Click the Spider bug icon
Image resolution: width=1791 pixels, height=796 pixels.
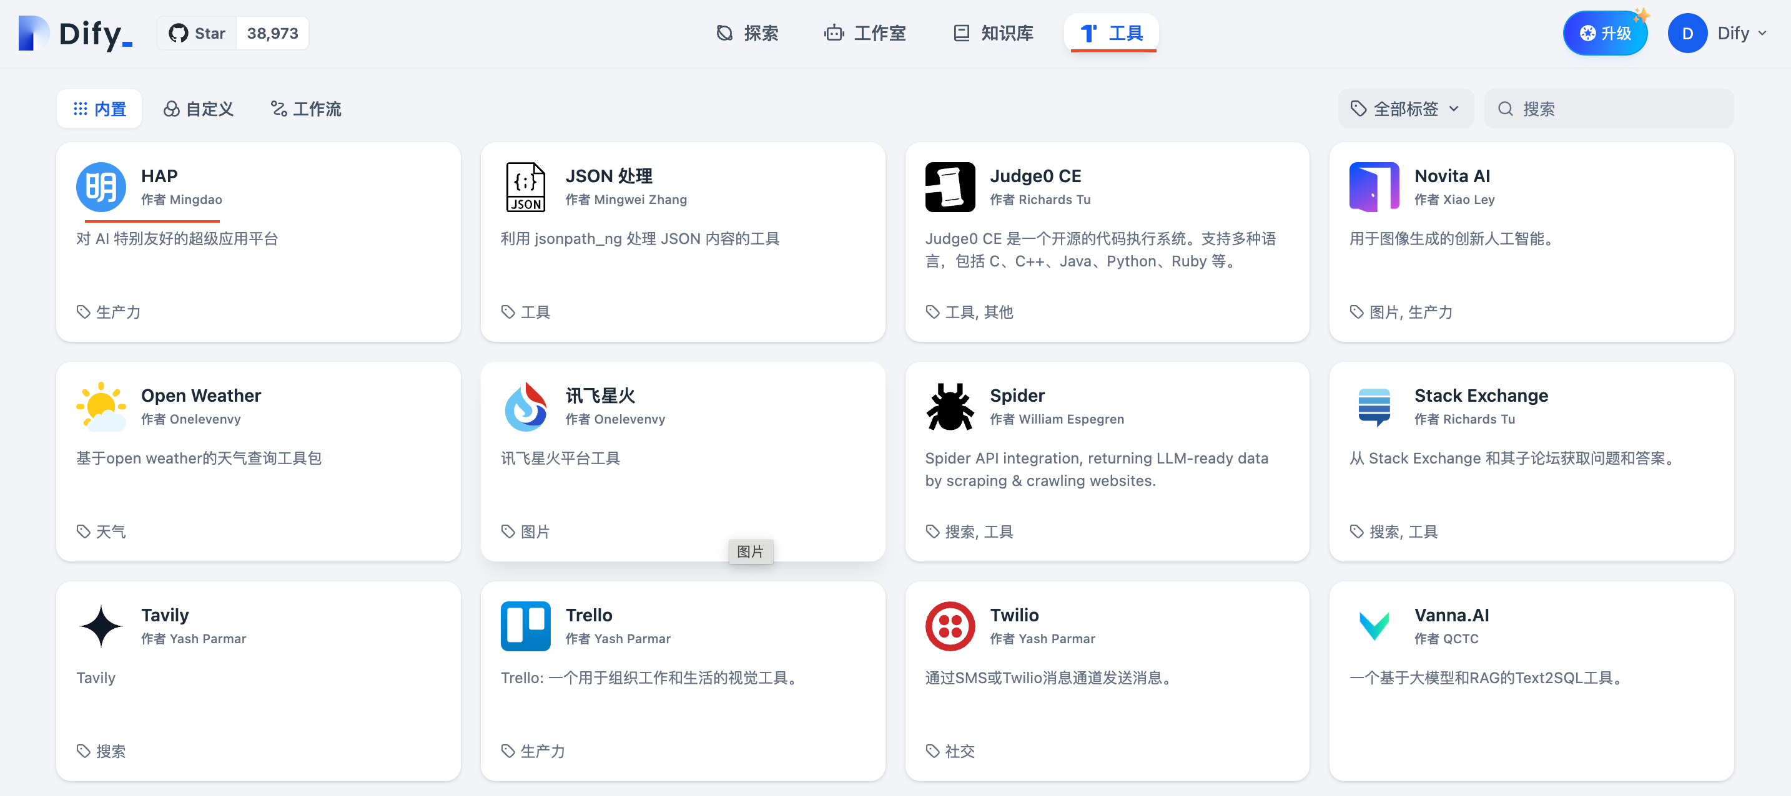(950, 406)
